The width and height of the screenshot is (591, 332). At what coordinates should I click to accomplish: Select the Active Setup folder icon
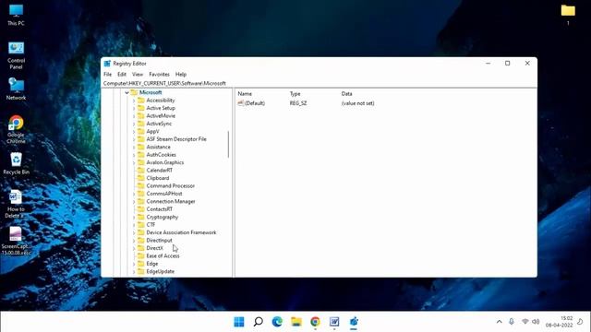coord(141,108)
